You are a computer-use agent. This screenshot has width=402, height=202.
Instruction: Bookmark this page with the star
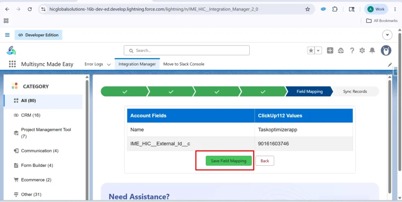pos(308,9)
